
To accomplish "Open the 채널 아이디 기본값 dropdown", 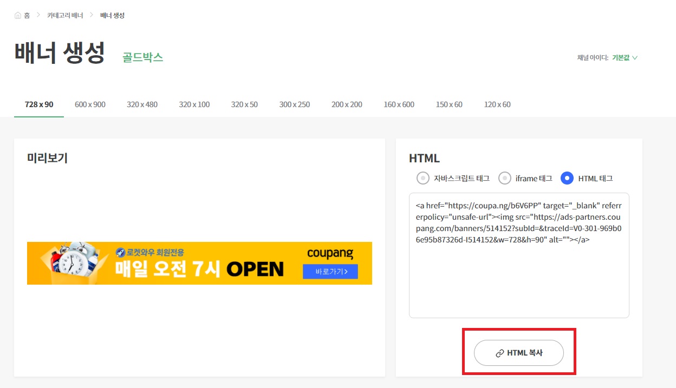I will coord(625,57).
